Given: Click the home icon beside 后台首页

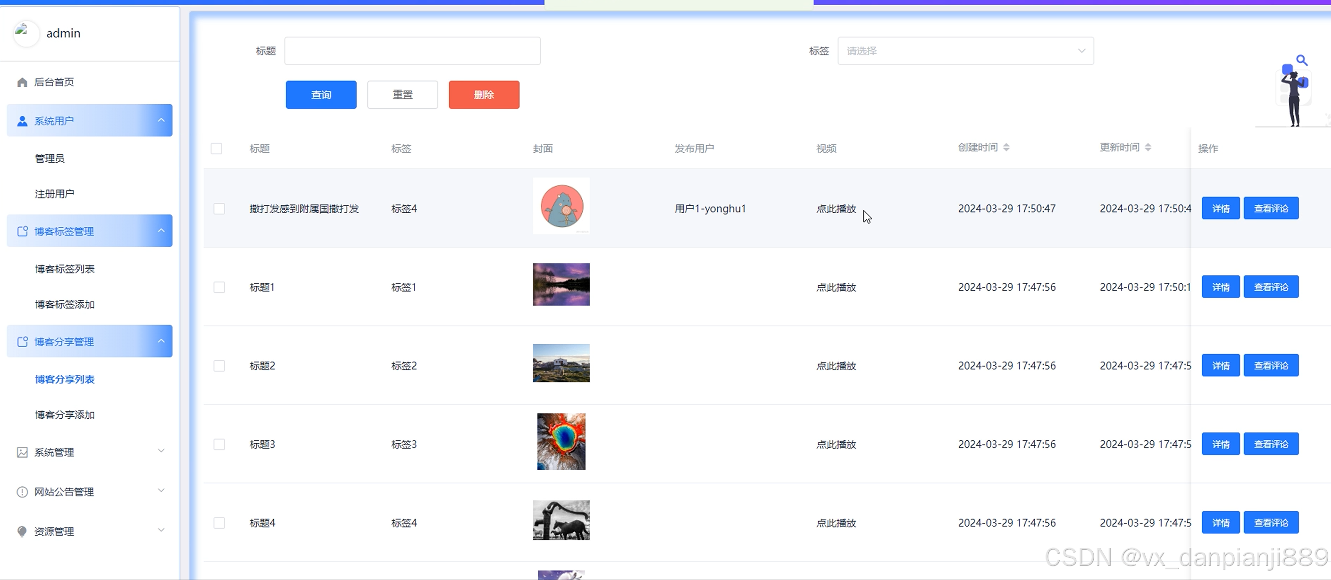Looking at the screenshot, I should point(22,82).
